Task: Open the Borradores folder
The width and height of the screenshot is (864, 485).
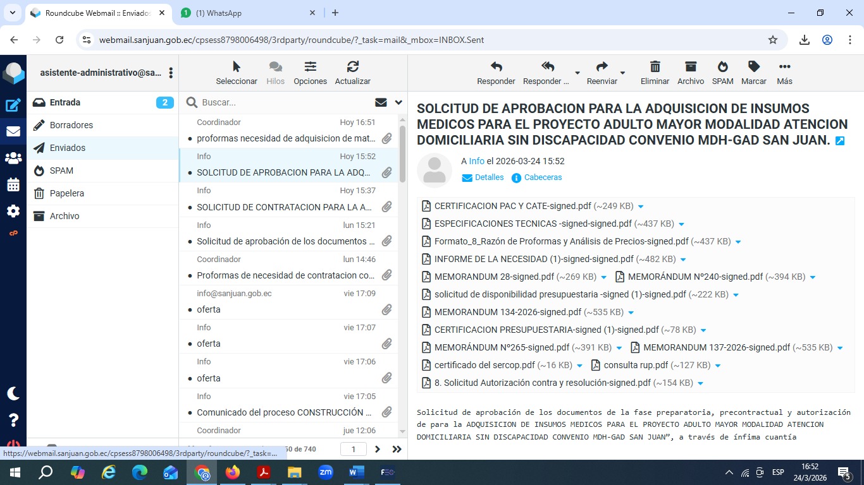Action: 71,125
